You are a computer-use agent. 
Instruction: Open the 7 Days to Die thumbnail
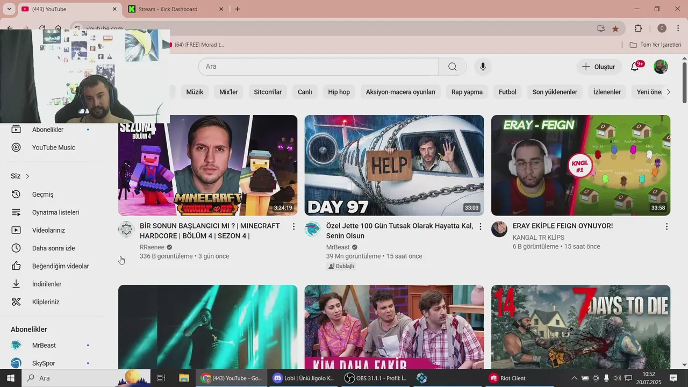(580, 327)
